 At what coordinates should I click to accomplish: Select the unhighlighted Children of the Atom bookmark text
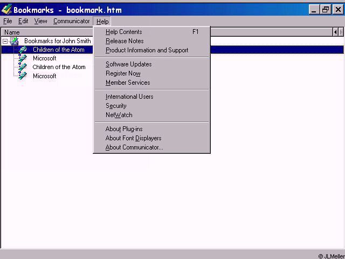[59, 67]
